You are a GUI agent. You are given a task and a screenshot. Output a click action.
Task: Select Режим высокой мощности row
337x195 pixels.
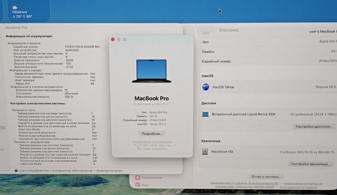point(58,132)
